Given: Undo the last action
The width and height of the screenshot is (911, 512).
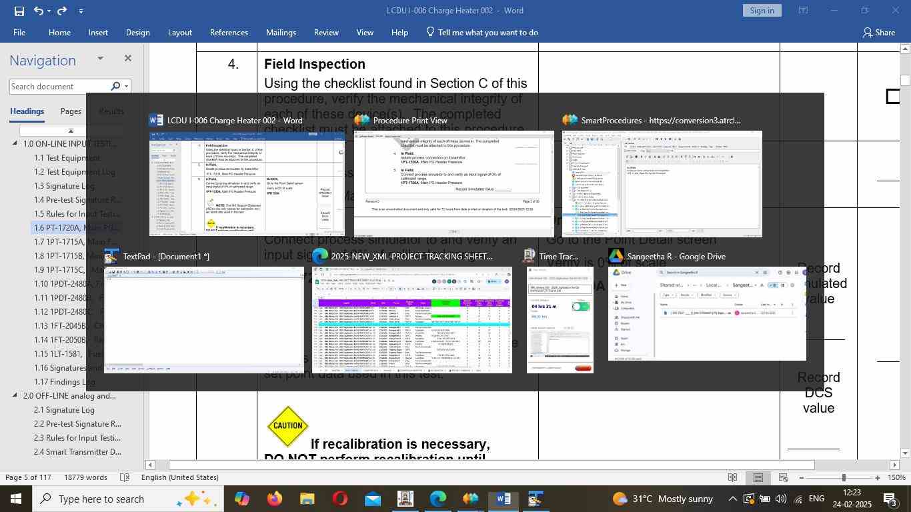Looking at the screenshot, I should point(38,11).
